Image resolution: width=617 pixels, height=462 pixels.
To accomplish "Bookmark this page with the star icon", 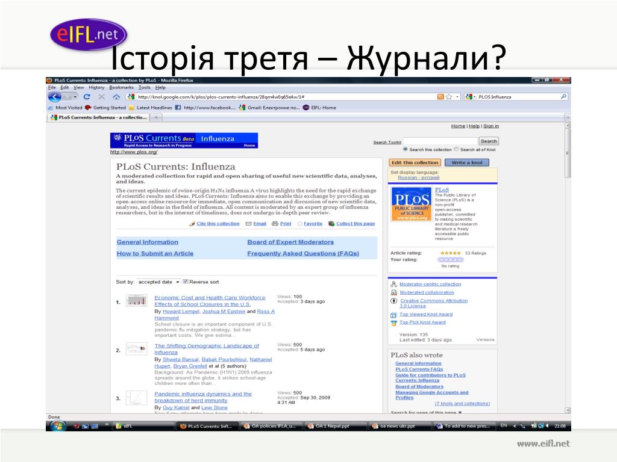I will [x=448, y=97].
